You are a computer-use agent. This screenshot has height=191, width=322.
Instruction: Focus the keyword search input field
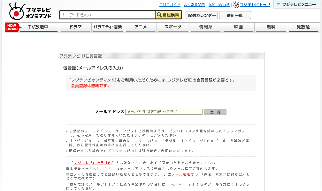(x=107, y=15)
